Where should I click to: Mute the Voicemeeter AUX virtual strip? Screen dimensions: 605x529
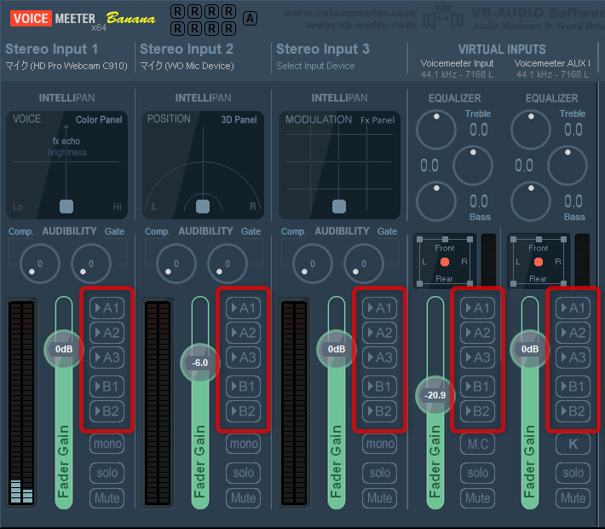coord(573,497)
